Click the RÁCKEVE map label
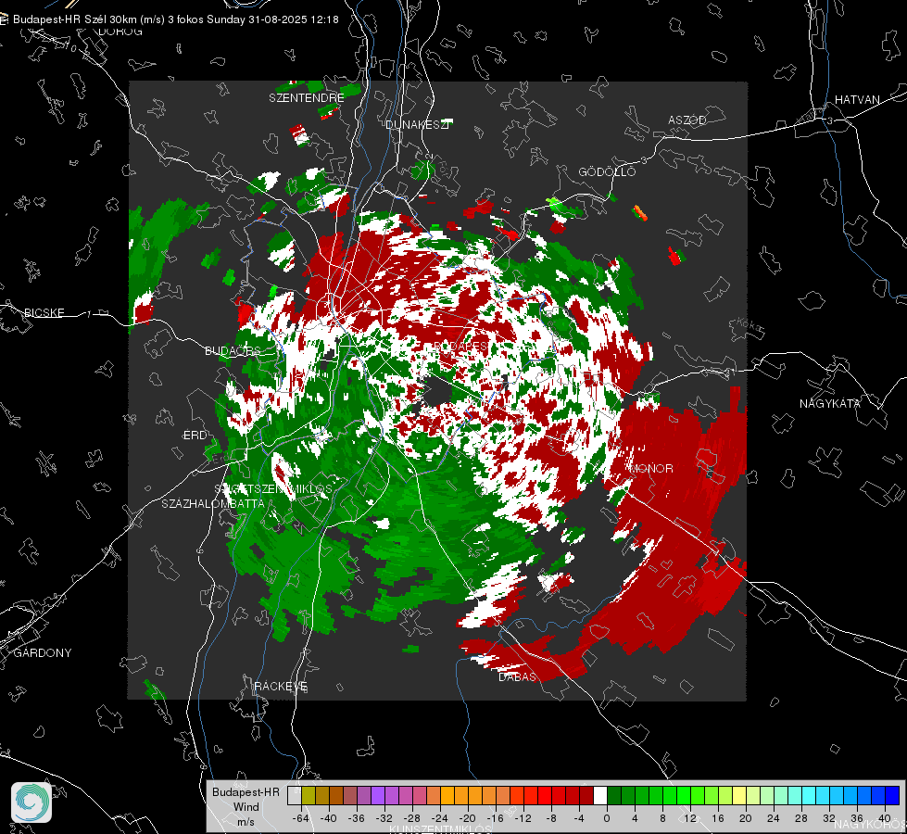 click(281, 687)
